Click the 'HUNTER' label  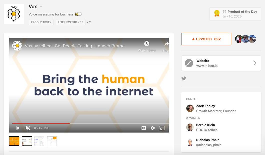pyautogui.click(x=192, y=99)
